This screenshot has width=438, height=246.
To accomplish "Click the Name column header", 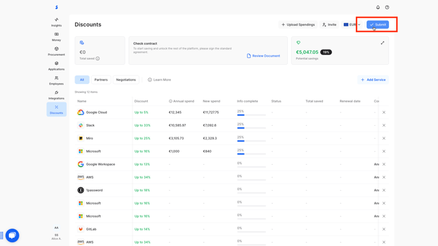I will pos(82,101).
